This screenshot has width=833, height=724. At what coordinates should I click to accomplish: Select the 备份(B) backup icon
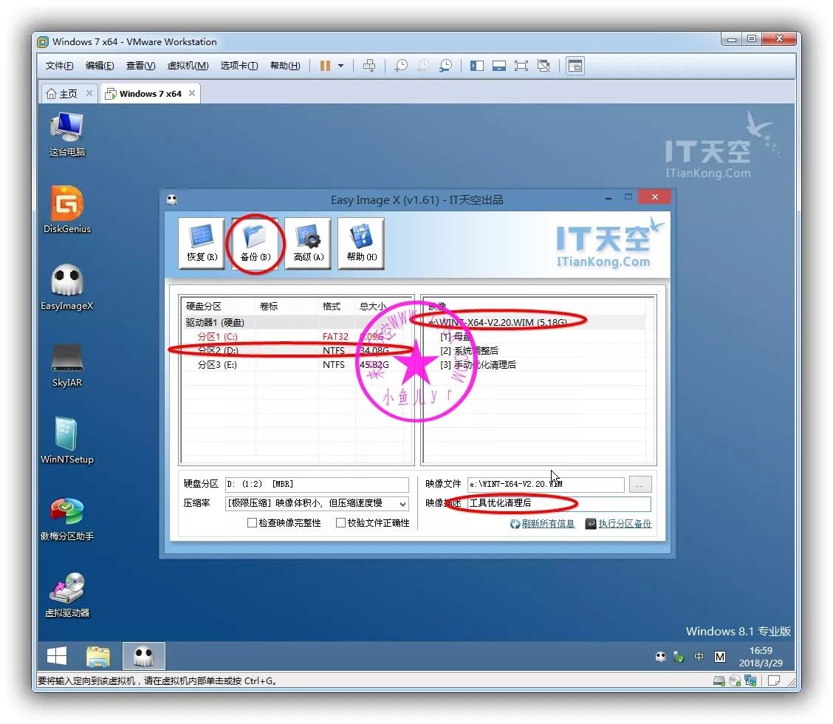(256, 243)
